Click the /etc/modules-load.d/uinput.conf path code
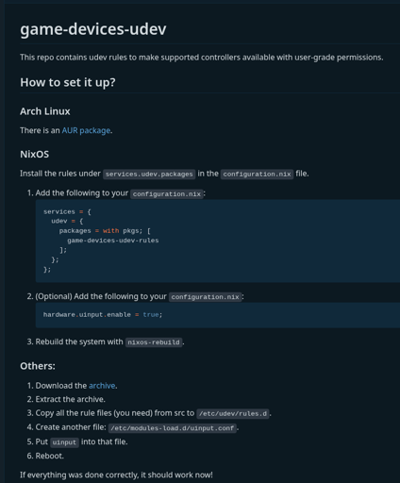The height and width of the screenshot is (483, 400). point(173,428)
